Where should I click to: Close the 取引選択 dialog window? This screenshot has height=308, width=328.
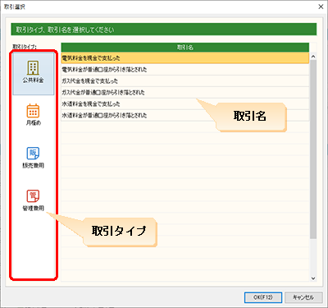321,7
